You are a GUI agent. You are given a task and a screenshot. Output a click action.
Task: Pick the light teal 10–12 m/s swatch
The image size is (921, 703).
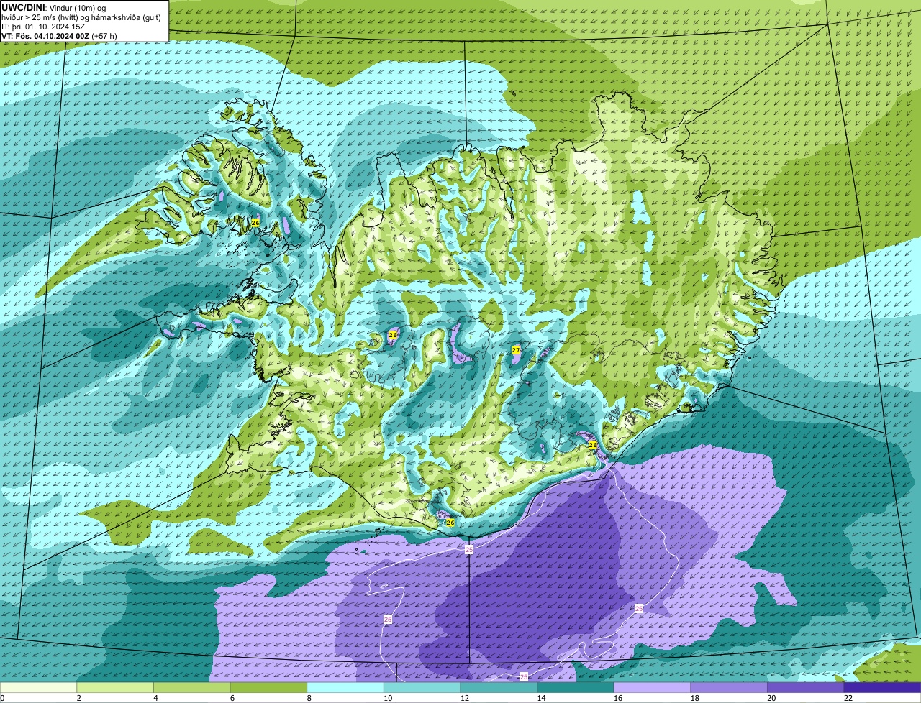coord(422,687)
